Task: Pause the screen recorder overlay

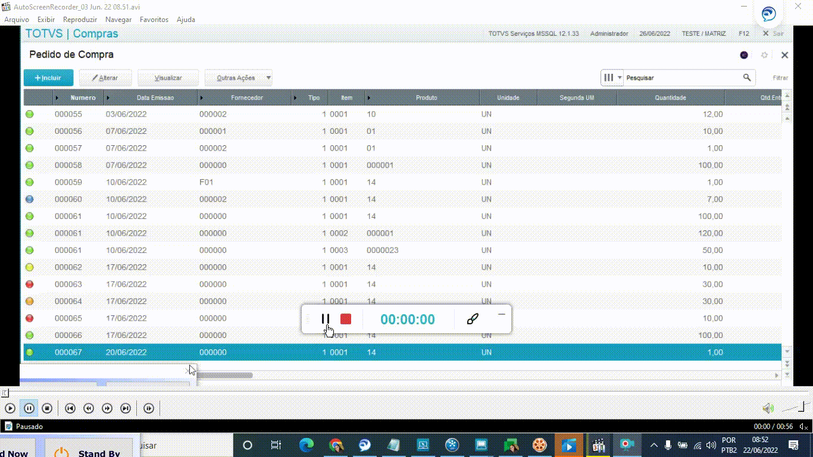Action: pyautogui.click(x=326, y=319)
